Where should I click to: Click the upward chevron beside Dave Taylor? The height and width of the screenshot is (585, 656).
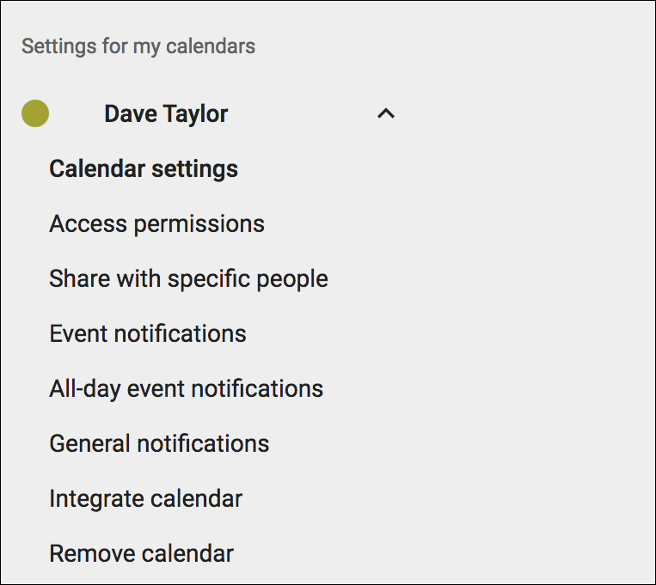click(x=386, y=113)
